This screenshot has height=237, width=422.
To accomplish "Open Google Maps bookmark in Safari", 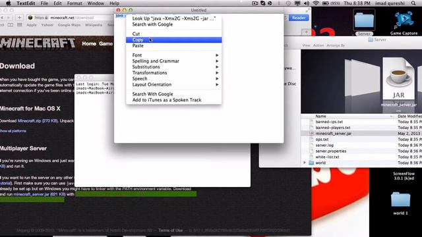I will 69,25.
